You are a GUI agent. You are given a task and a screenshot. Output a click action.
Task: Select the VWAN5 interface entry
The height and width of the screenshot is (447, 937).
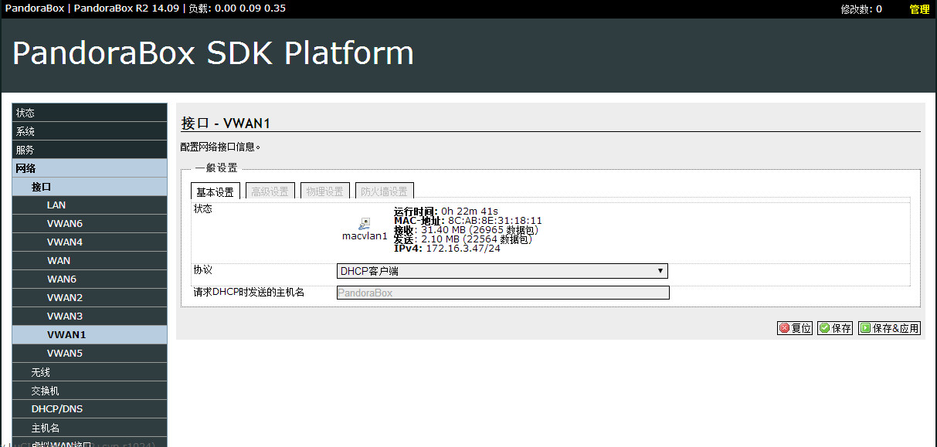(x=90, y=354)
